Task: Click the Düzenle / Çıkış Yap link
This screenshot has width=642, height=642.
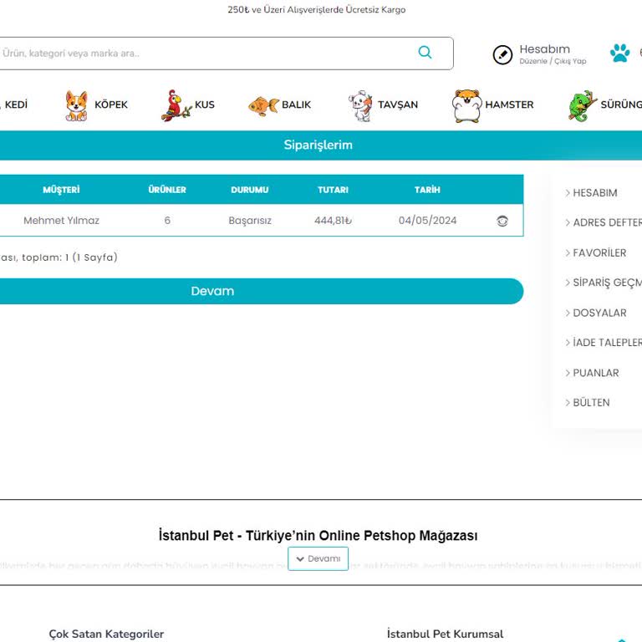Action: pyautogui.click(x=553, y=62)
